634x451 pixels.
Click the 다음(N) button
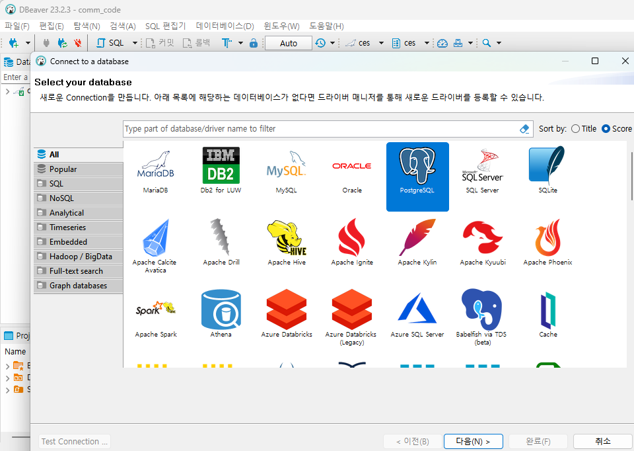coord(473,441)
